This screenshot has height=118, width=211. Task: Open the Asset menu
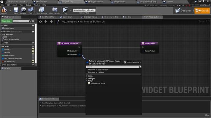[x=15, y=5]
